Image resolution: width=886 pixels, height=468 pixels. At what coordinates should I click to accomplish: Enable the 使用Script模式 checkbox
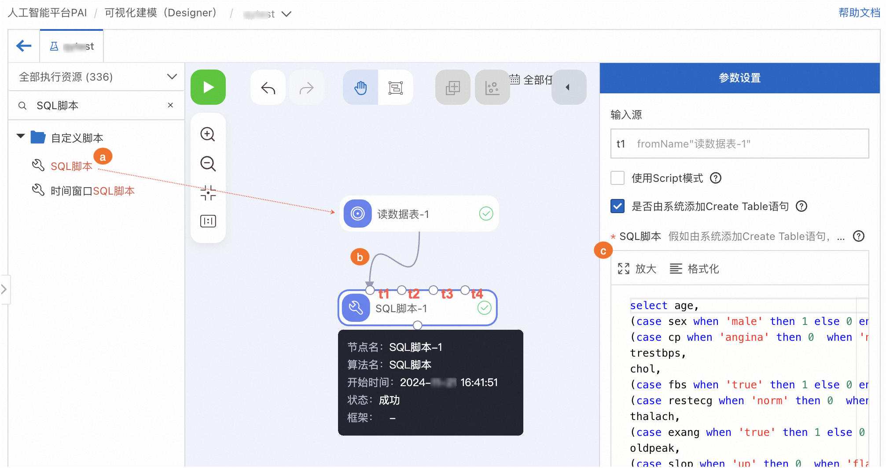(618, 178)
